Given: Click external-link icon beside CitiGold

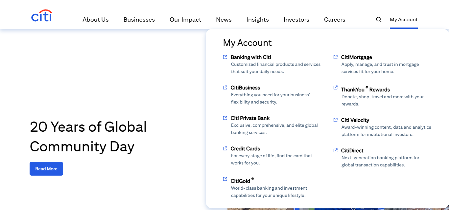Looking at the screenshot, I should (225, 179).
